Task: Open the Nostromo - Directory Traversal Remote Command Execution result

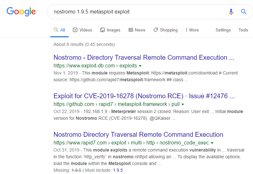Action: pyautogui.click(x=144, y=57)
